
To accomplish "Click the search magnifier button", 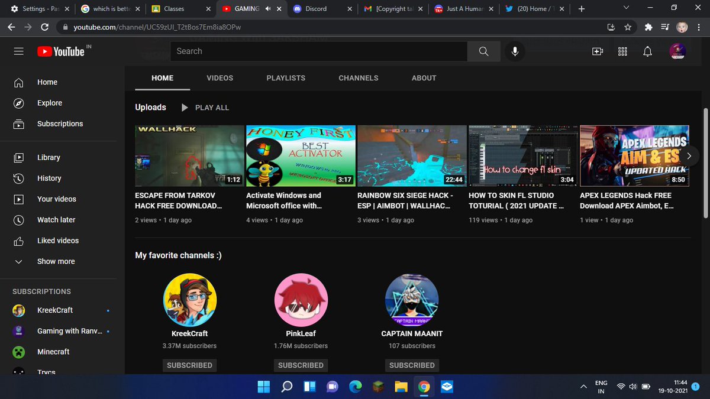I will [483, 51].
